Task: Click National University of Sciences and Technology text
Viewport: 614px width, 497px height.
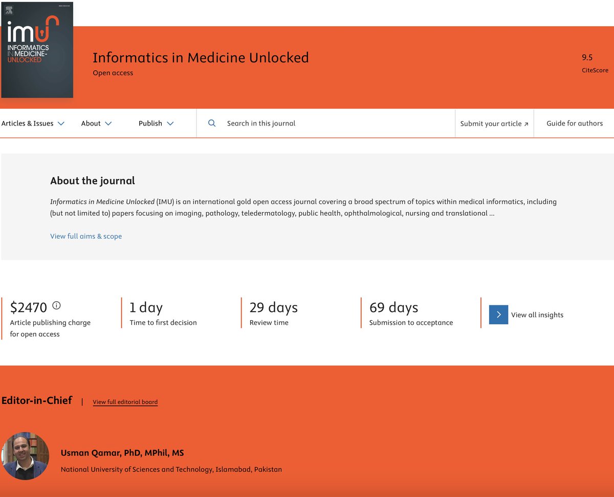Action: (x=171, y=469)
